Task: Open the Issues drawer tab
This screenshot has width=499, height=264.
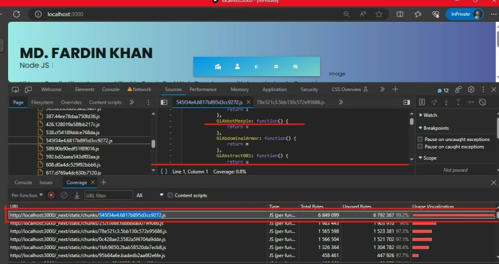Action: click(46, 182)
